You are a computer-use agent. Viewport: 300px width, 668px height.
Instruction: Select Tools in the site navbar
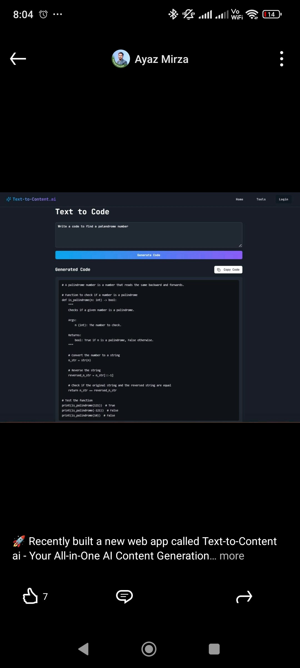[261, 199]
